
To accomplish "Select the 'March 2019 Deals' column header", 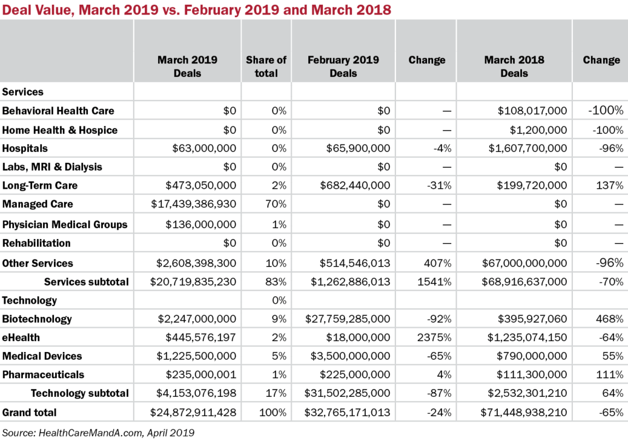I will (x=187, y=67).
